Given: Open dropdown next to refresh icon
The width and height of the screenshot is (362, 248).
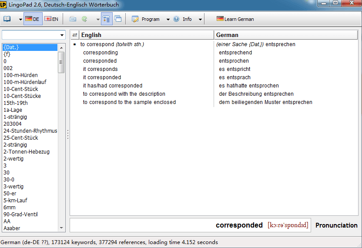Looking at the screenshot, I should [x=97, y=20].
